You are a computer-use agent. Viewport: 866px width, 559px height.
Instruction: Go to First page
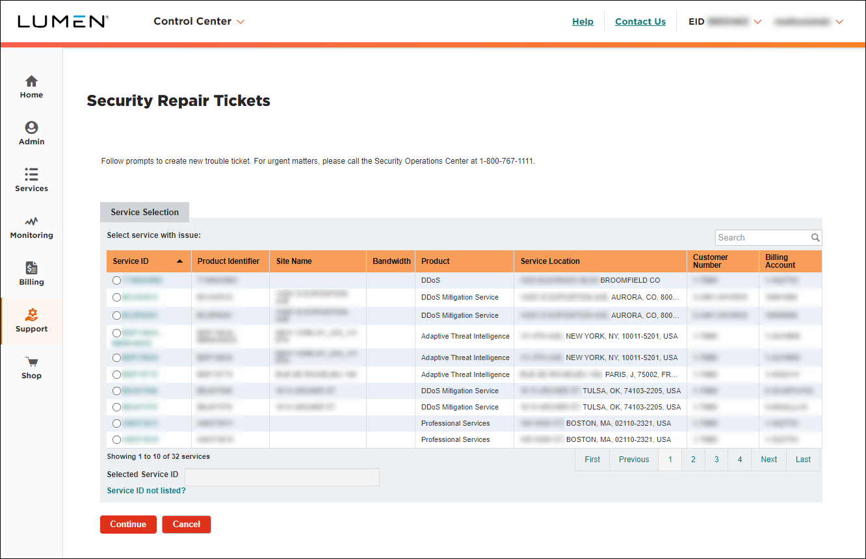pos(592,460)
